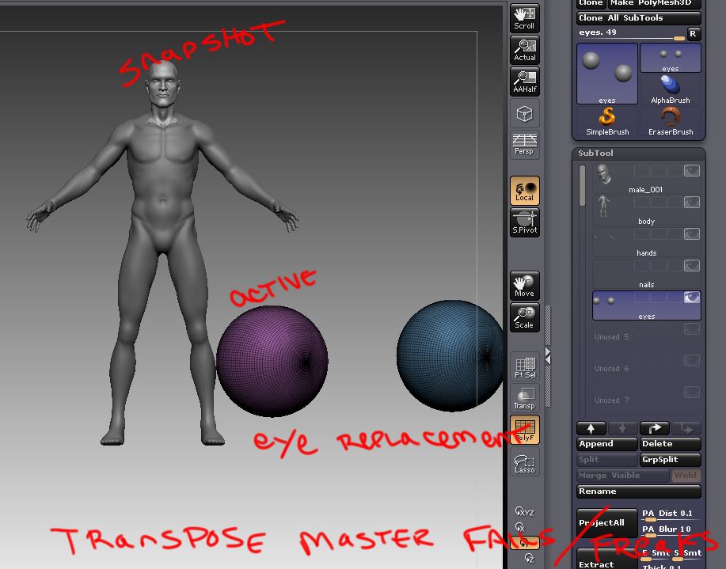This screenshot has width=726, height=569.
Task: Adjust the eyes. 49 tool slider
Action: 632,33
